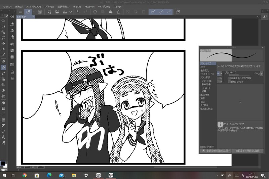Open the 編集(E) menu
269x179 pixels.
(x=19, y=6)
